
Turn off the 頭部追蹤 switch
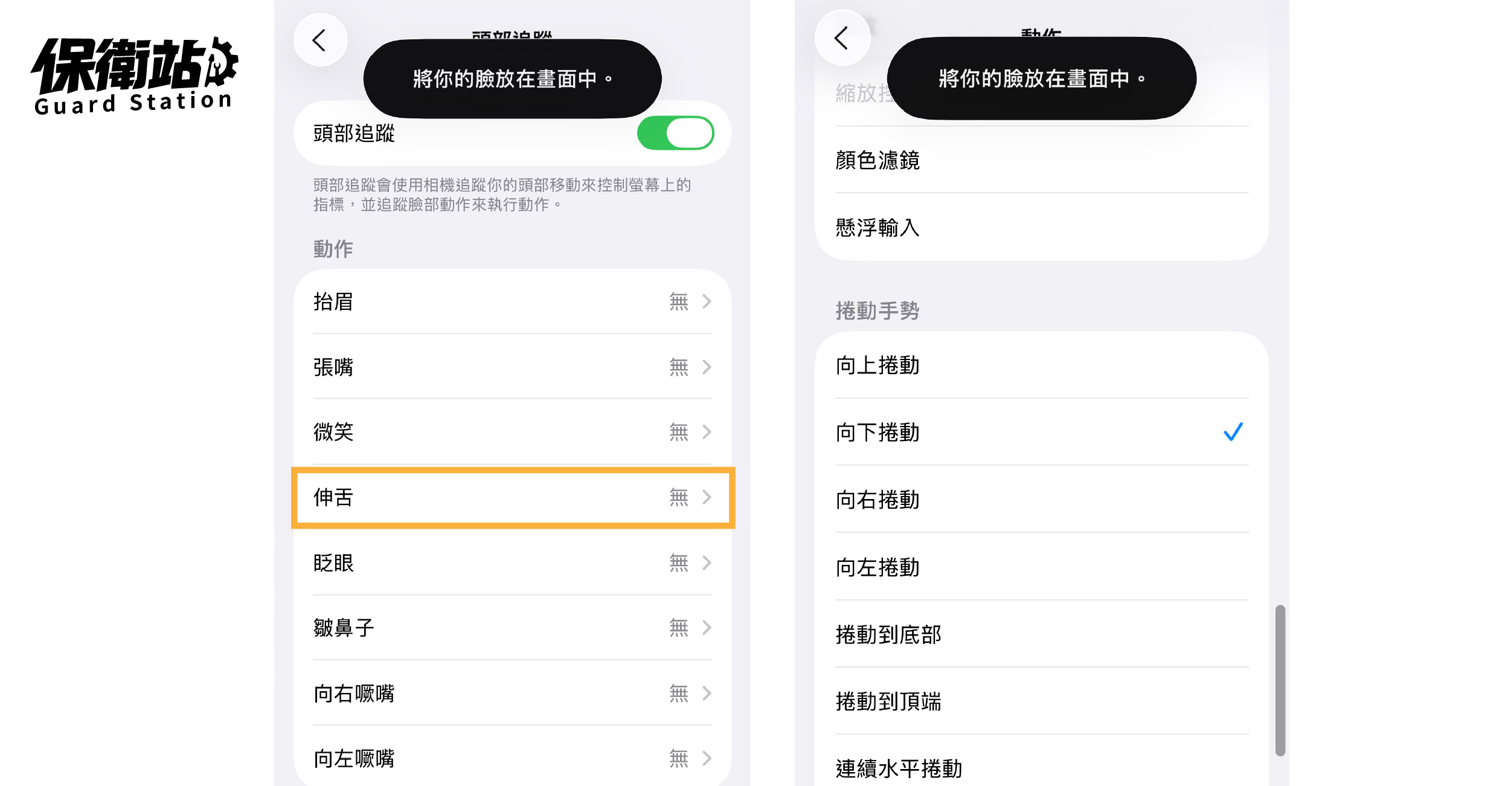pyautogui.click(x=675, y=133)
